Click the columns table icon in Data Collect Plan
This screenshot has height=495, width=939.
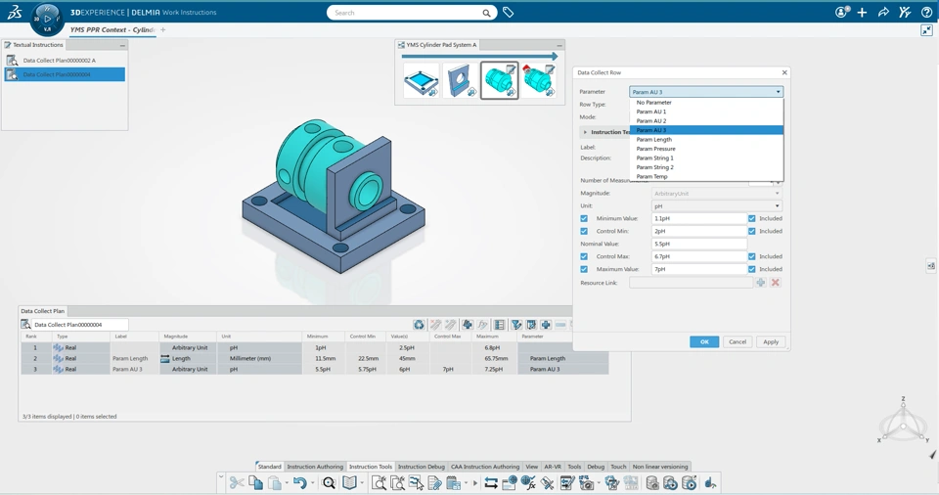tap(499, 324)
